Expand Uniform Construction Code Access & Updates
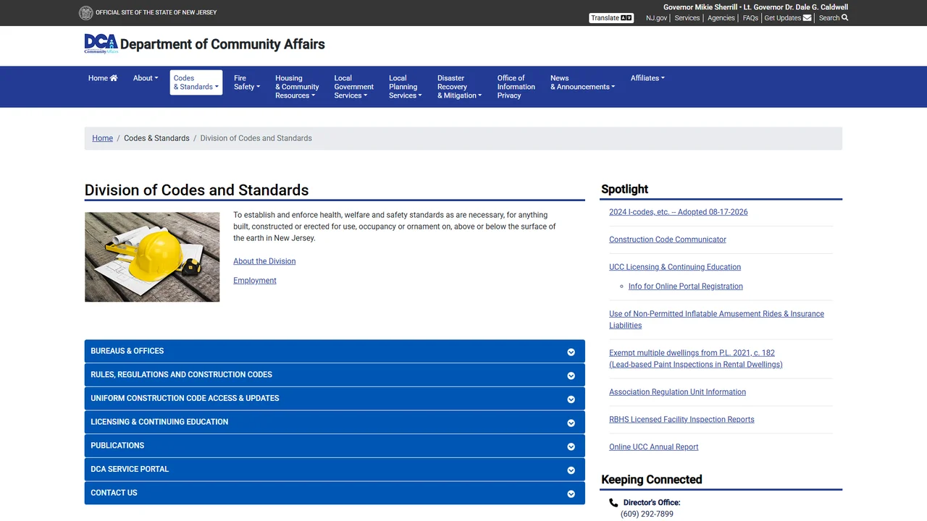 335,399
